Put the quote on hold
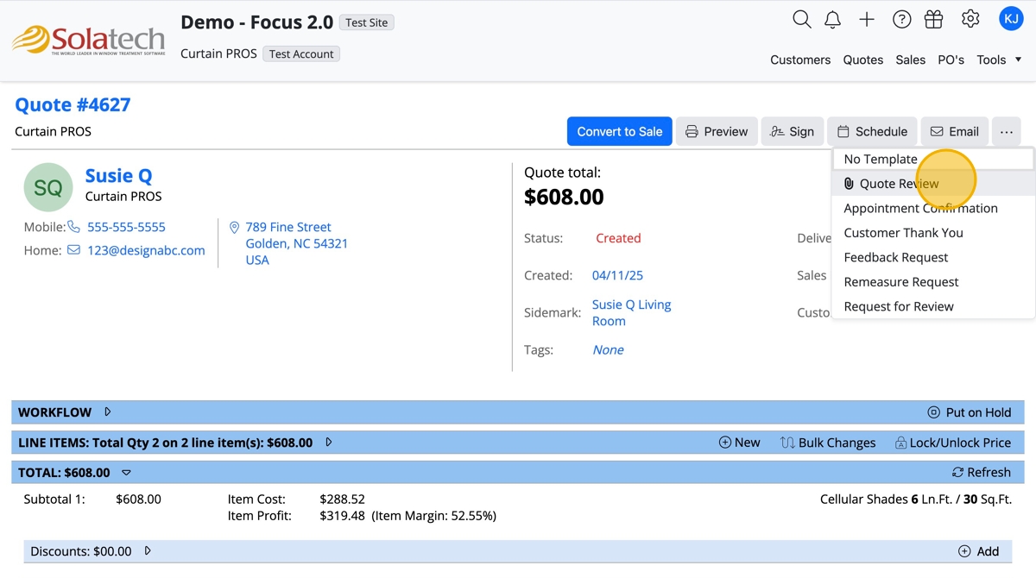 pyautogui.click(x=969, y=412)
